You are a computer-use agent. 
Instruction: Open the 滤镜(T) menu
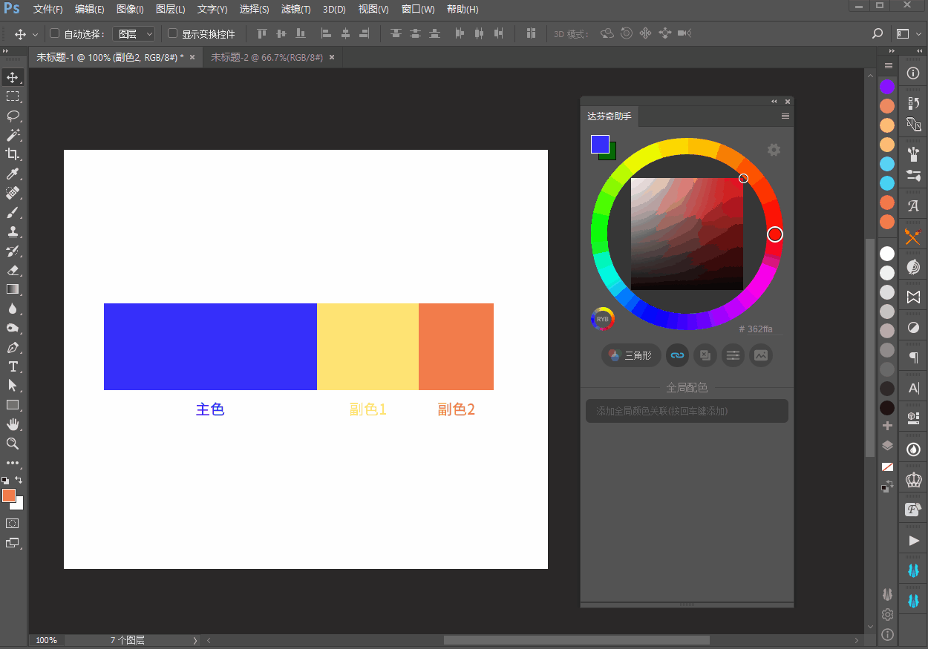coord(295,10)
